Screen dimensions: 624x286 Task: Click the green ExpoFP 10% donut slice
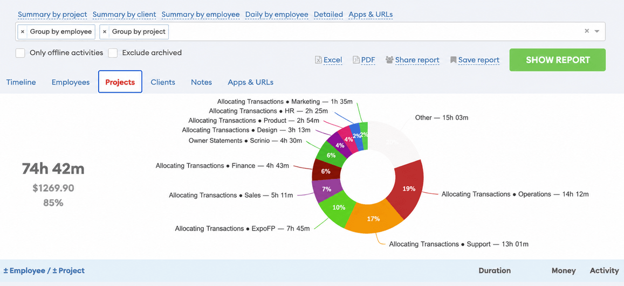pos(338,208)
